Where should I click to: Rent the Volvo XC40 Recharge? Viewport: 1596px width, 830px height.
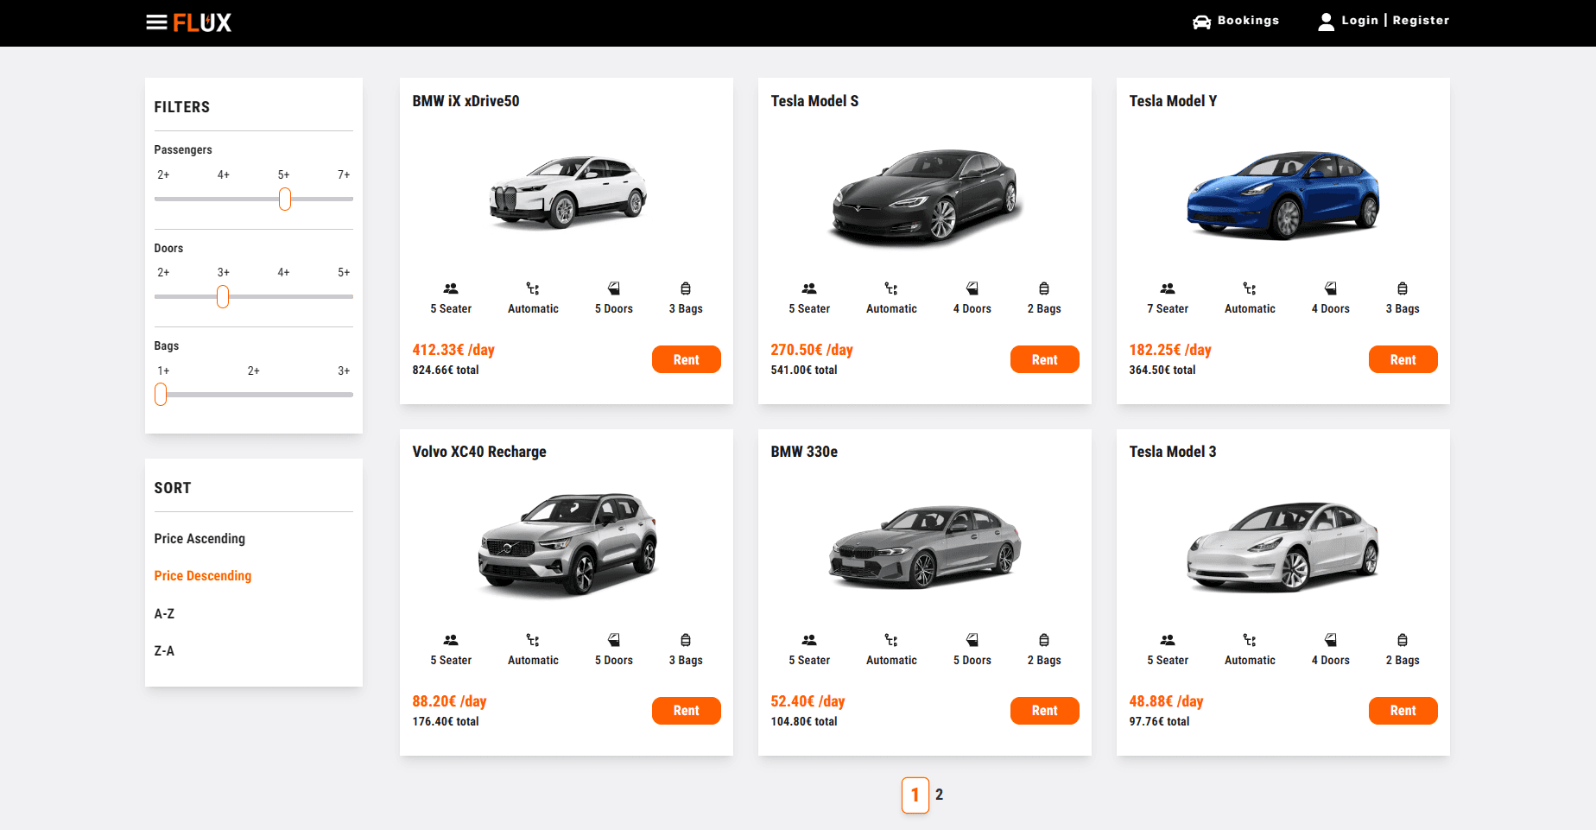click(x=686, y=711)
